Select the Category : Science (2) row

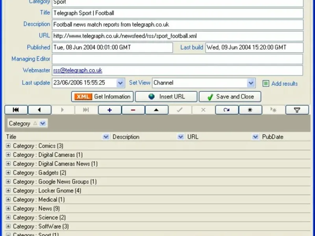point(157,218)
